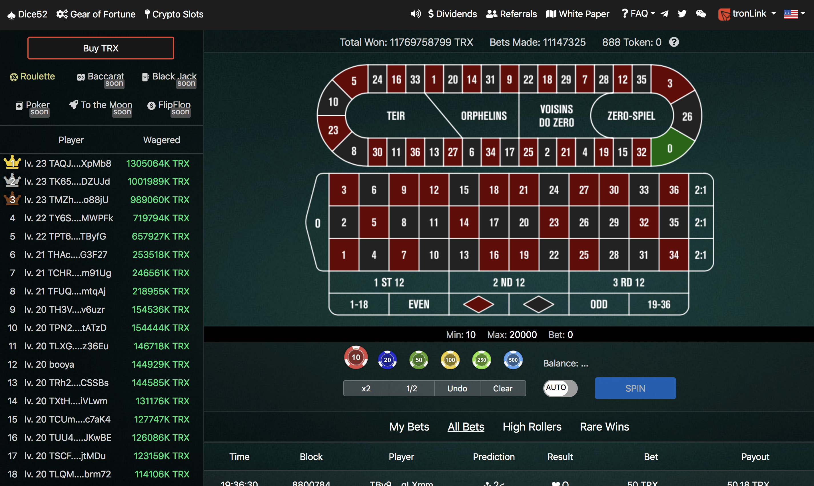Screen dimensions: 814x486
Task: Toggle the AUTO spin switch
Action: [560, 388]
